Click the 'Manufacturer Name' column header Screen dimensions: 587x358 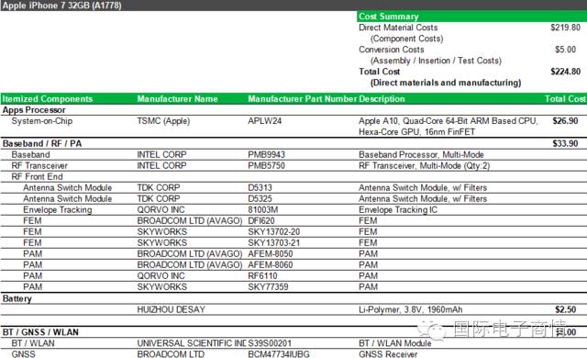pos(177,99)
